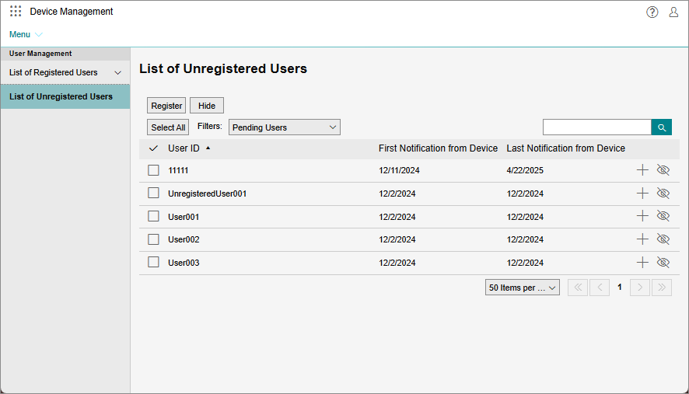Open the Pending Users filter dropdown
The image size is (689, 394).
(x=285, y=127)
